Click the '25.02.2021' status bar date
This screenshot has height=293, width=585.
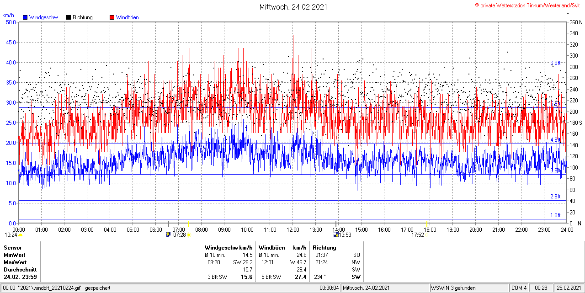[x=569, y=288]
